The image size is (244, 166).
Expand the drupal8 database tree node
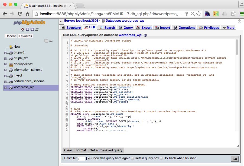(x=5, y=53)
